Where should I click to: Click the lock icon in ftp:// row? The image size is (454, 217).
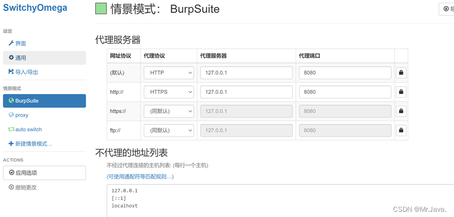[x=401, y=130]
